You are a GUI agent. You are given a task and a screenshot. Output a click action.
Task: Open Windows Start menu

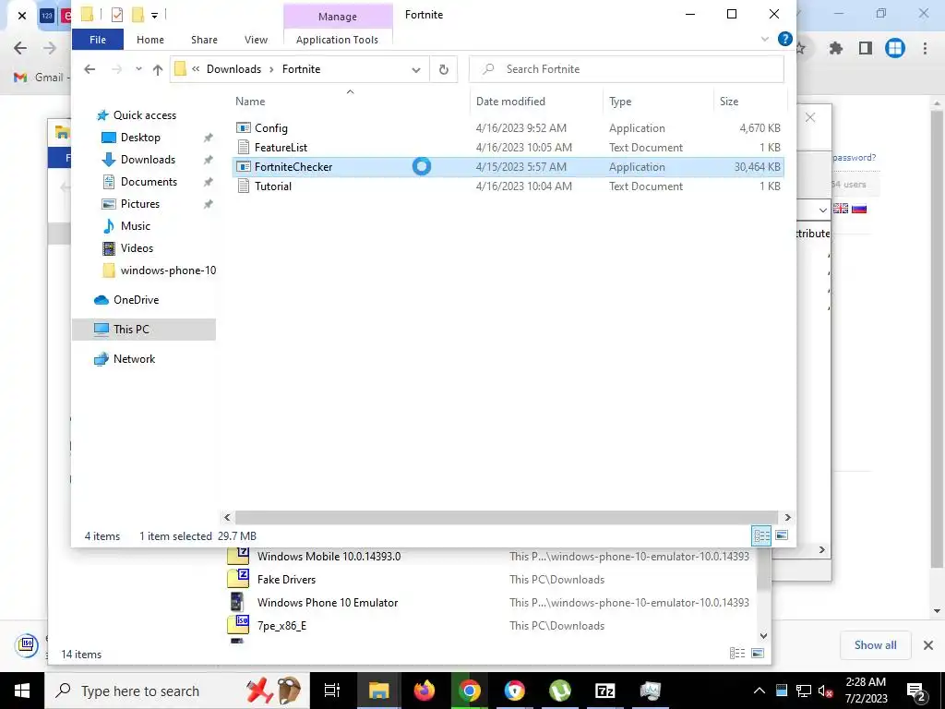tap(22, 691)
